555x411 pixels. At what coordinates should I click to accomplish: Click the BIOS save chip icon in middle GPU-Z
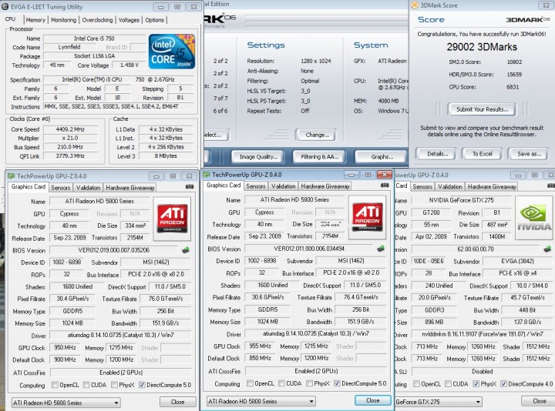click(x=381, y=249)
